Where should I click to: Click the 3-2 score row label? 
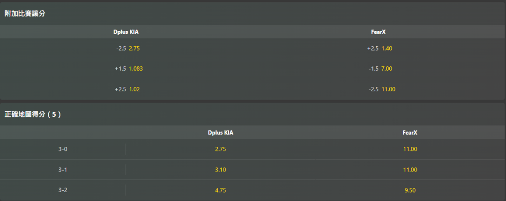pos(63,190)
